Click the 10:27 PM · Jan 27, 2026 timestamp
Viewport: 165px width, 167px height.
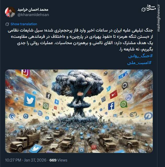[26, 160]
